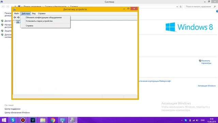
Task: Click the Настройка удаленного доступа shield icon
Action: (2, 25)
